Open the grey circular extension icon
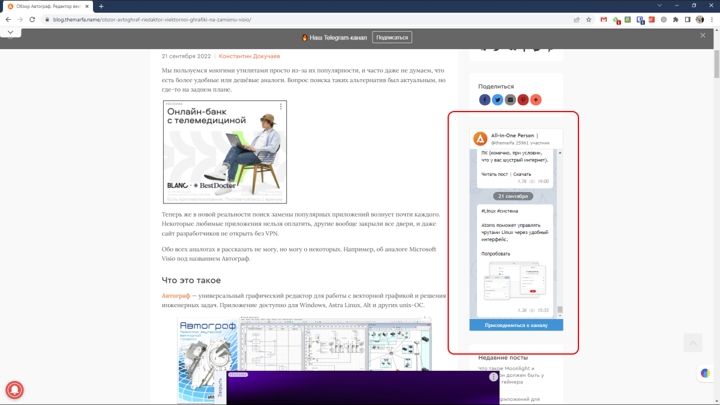The width and height of the screenshot is (720, 405). point(664,19)
